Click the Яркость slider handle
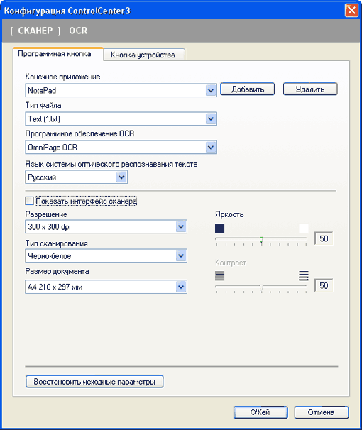Screen dimensions: 362x430 pyautogui.click(x=261, y=240)
